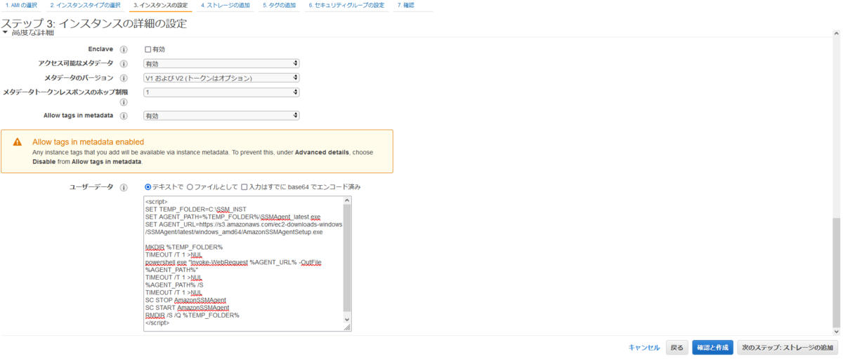Click the 戻る button

tap(677, 348)
